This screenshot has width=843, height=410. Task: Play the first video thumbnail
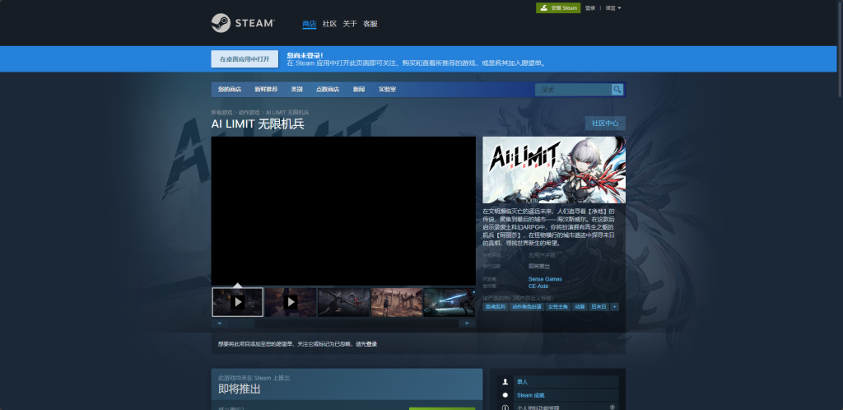[238, 302]
